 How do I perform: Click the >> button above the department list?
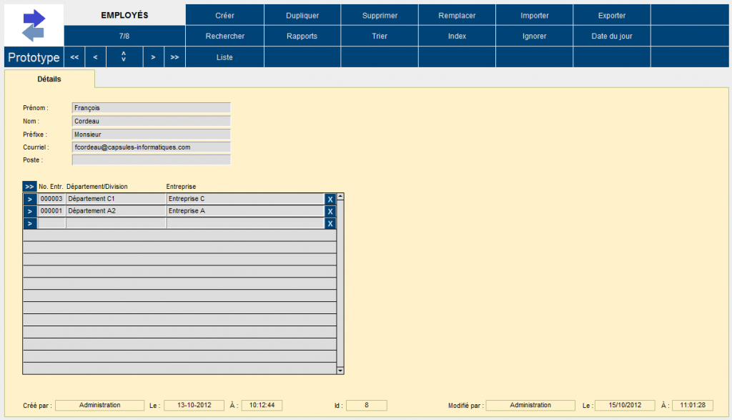(29, 187)
